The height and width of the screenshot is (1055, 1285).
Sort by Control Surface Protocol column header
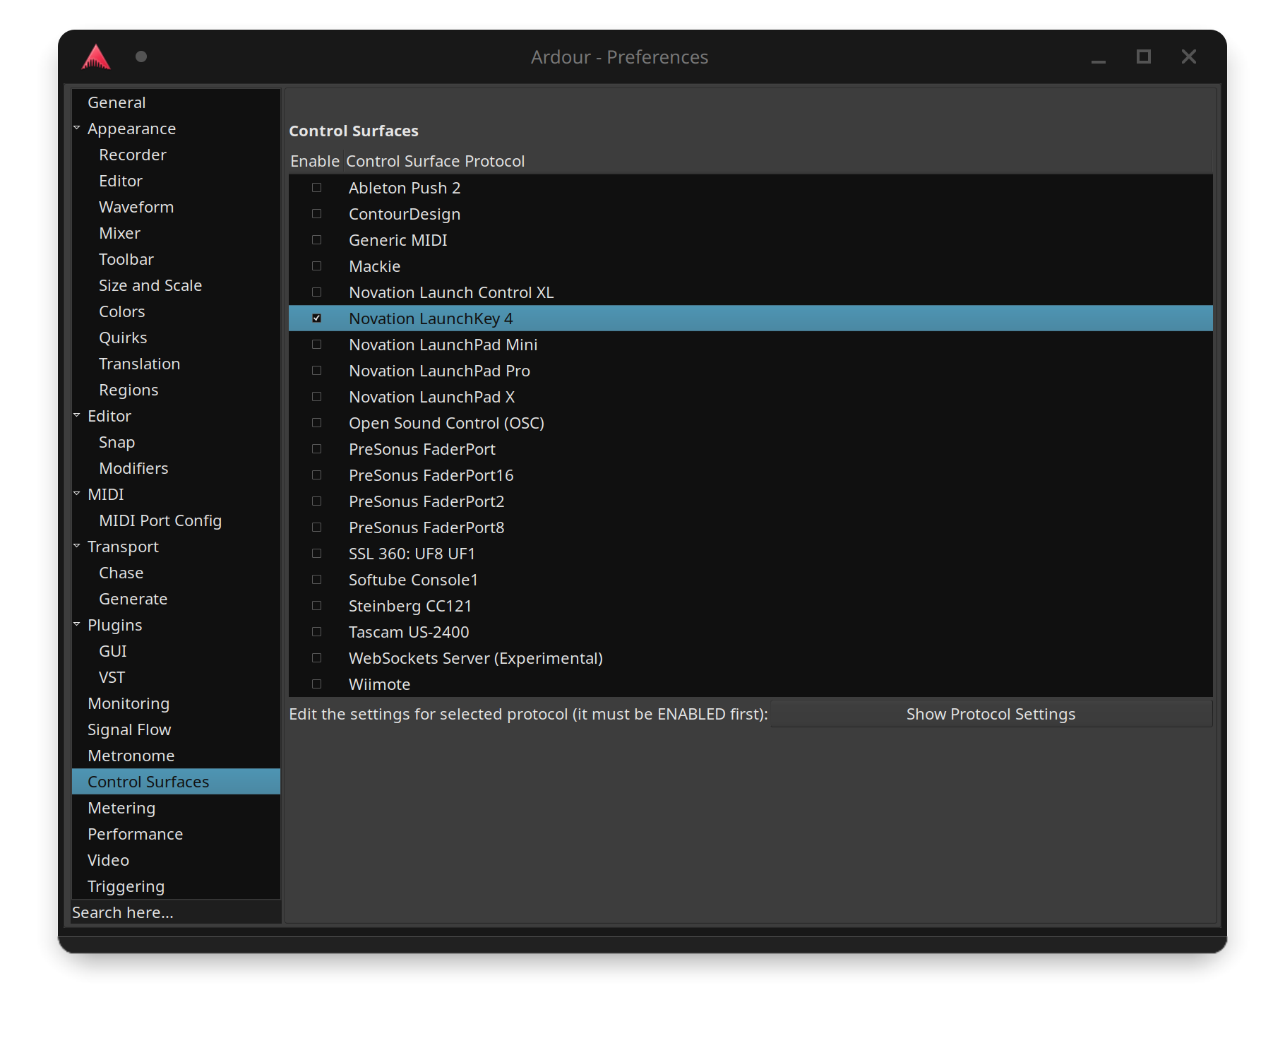coord(435,161)
